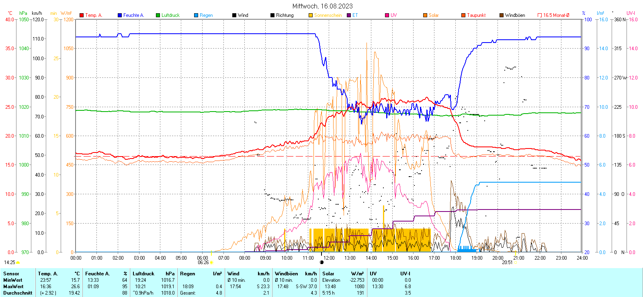Toggle the yellow Sonnenschein legend marker
643x297 pixels.
coord(311,15)
